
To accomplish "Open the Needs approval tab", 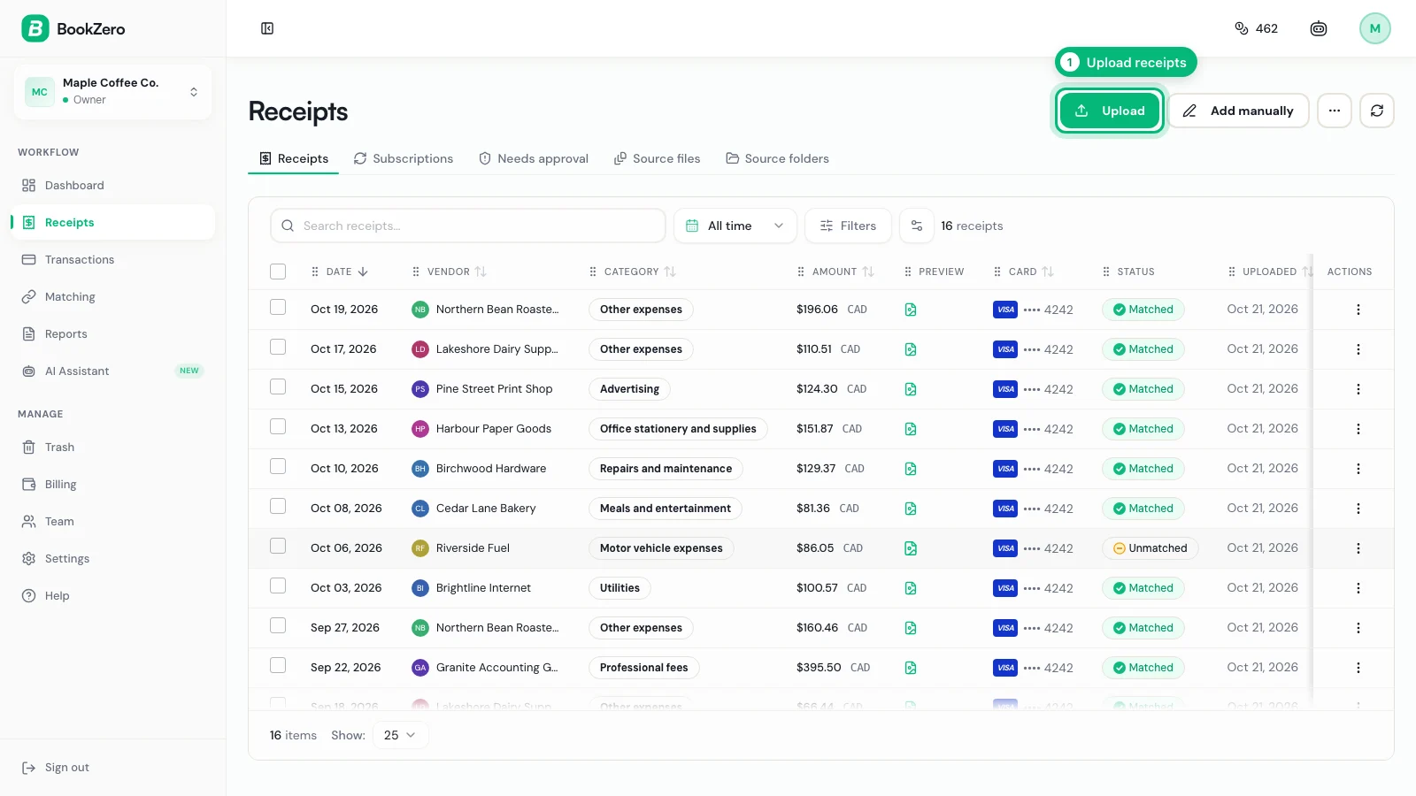I will [x=534, y=158].
